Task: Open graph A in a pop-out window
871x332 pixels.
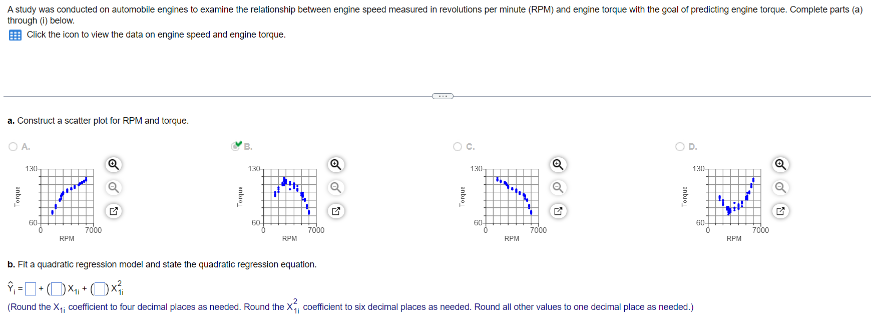Action: (113, 211)
